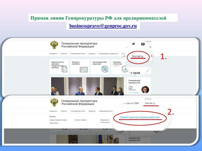The image size is (202, 151).
Task: Open Структура menu in screenshot 2
Action: [64, 111]
